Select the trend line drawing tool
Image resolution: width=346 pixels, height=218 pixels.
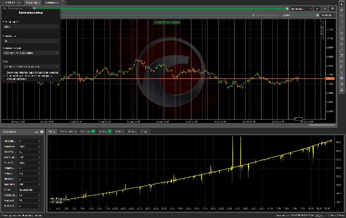click(341, 27)
